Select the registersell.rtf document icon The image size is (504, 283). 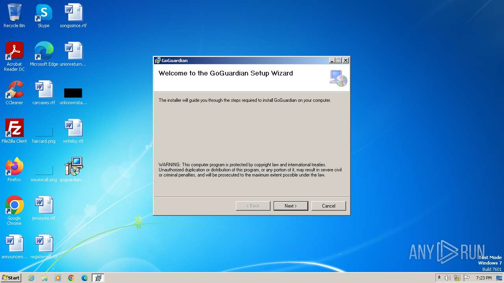coord(44,247)
